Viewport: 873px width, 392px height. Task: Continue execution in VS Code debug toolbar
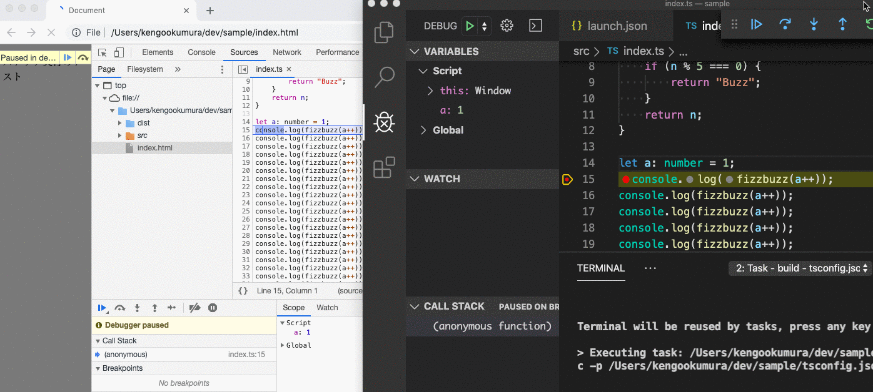point(757,24)
